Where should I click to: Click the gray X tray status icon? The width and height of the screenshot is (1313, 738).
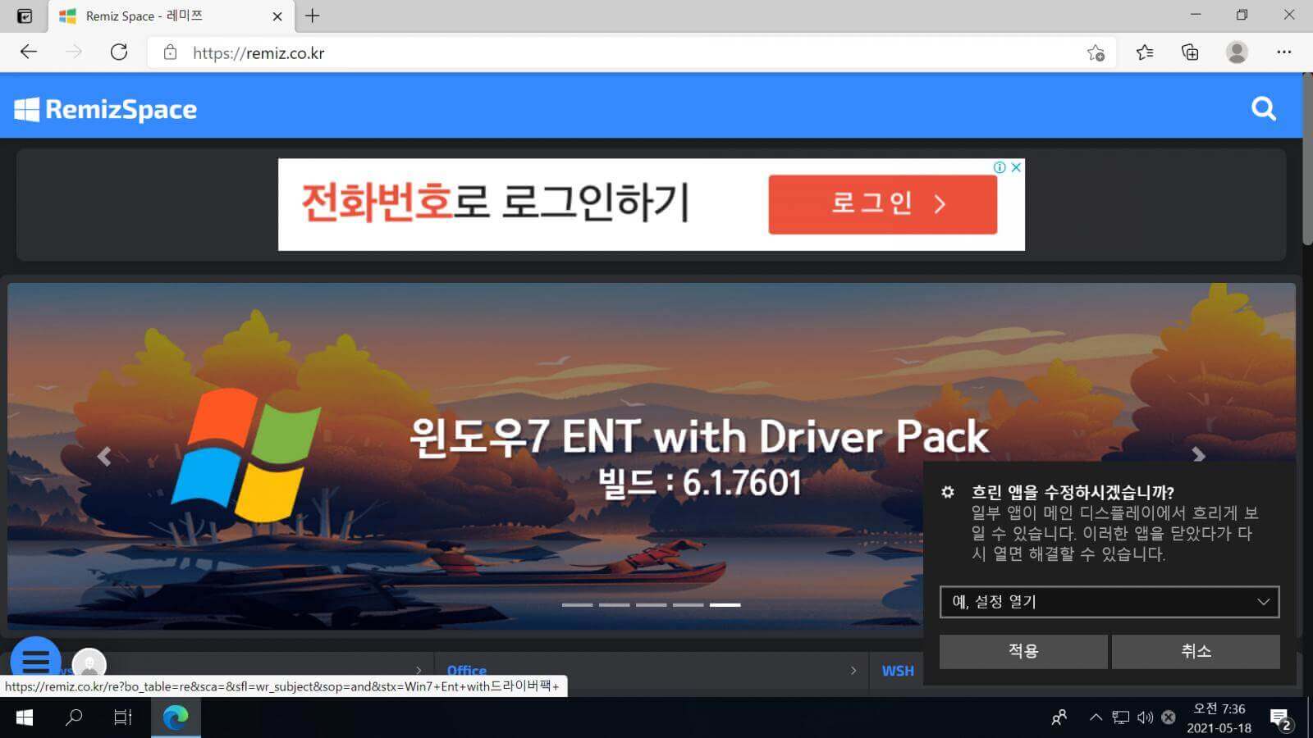1169,717
